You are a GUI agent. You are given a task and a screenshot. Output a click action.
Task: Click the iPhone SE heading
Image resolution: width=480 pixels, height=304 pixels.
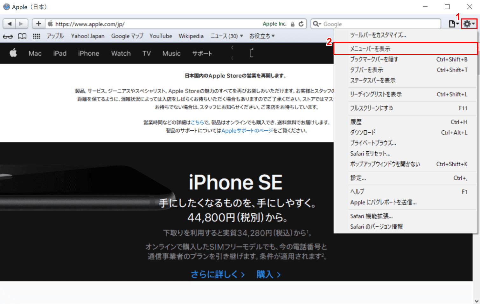click(235, 182)
